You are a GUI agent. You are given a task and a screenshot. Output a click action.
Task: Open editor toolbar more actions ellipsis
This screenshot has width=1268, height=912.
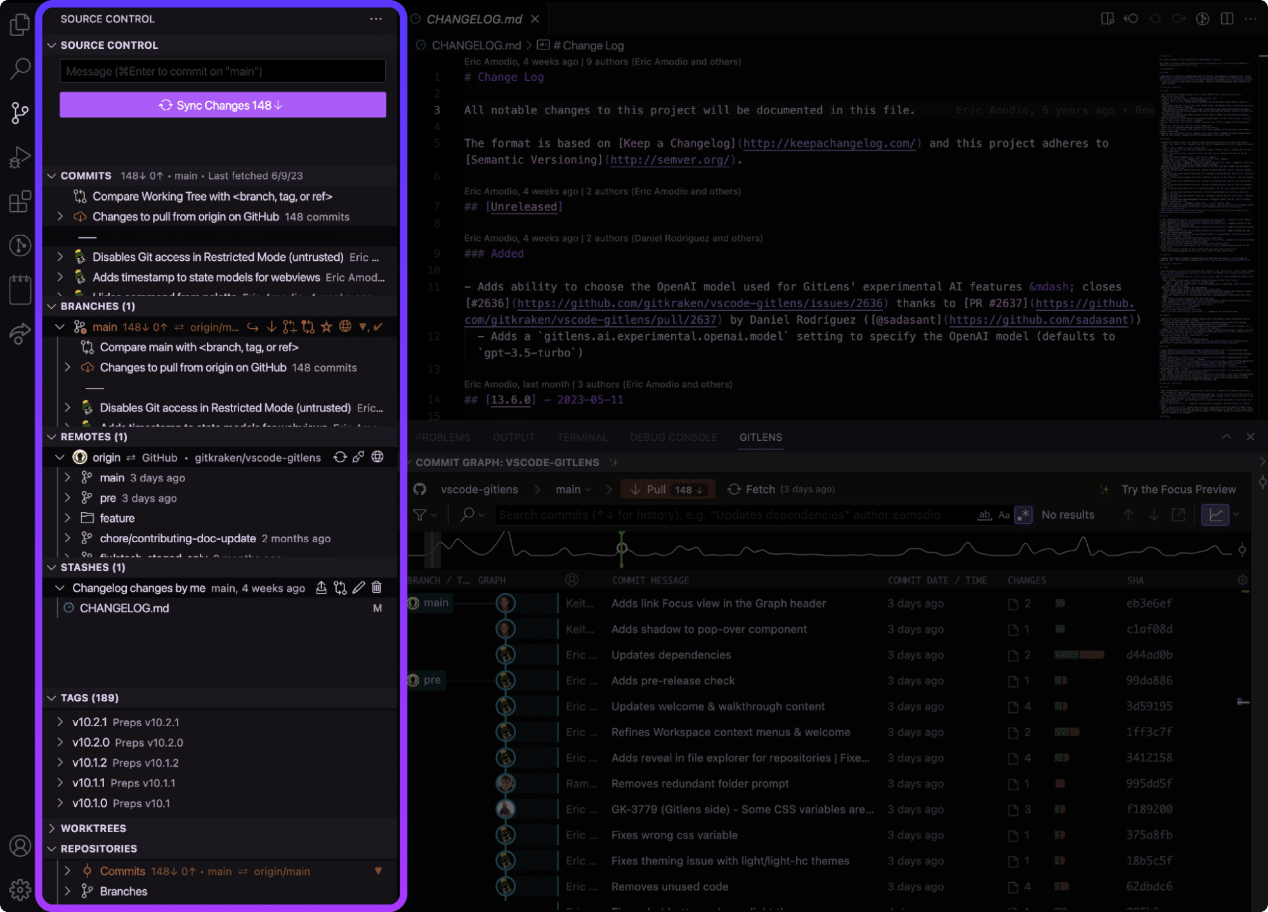(x=1251, y=19)
